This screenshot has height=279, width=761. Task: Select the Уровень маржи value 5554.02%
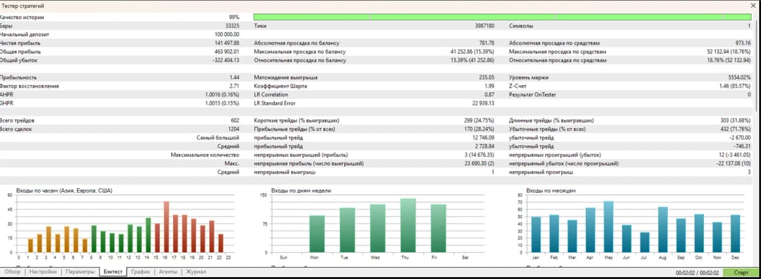coord(739,77)
